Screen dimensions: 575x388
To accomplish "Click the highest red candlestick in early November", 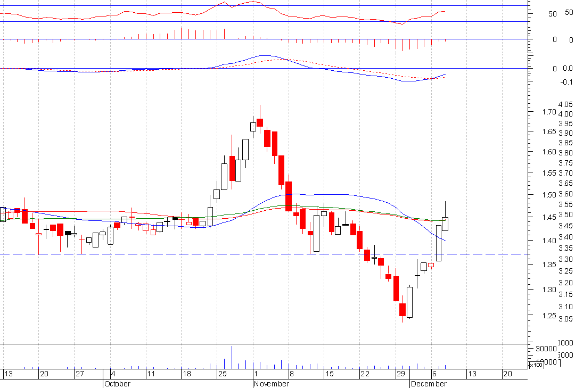I will click(x=260, y=122).
